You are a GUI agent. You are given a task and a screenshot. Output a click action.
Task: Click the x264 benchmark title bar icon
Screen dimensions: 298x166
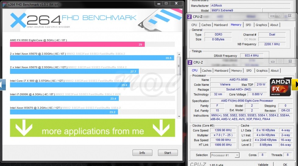[4, 4]
